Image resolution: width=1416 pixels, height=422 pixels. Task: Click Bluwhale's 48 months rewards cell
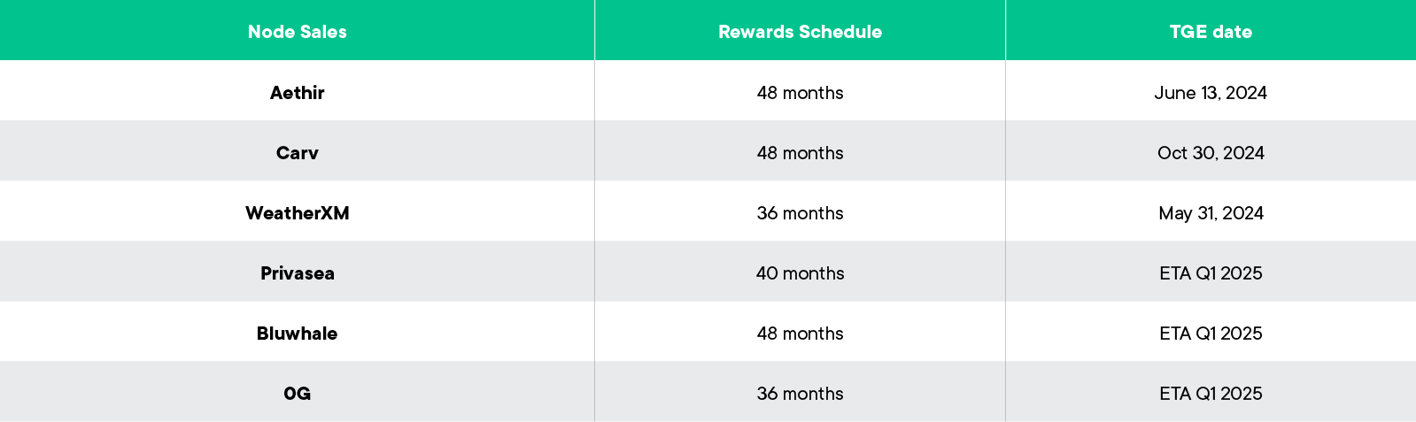click(800, 334)
